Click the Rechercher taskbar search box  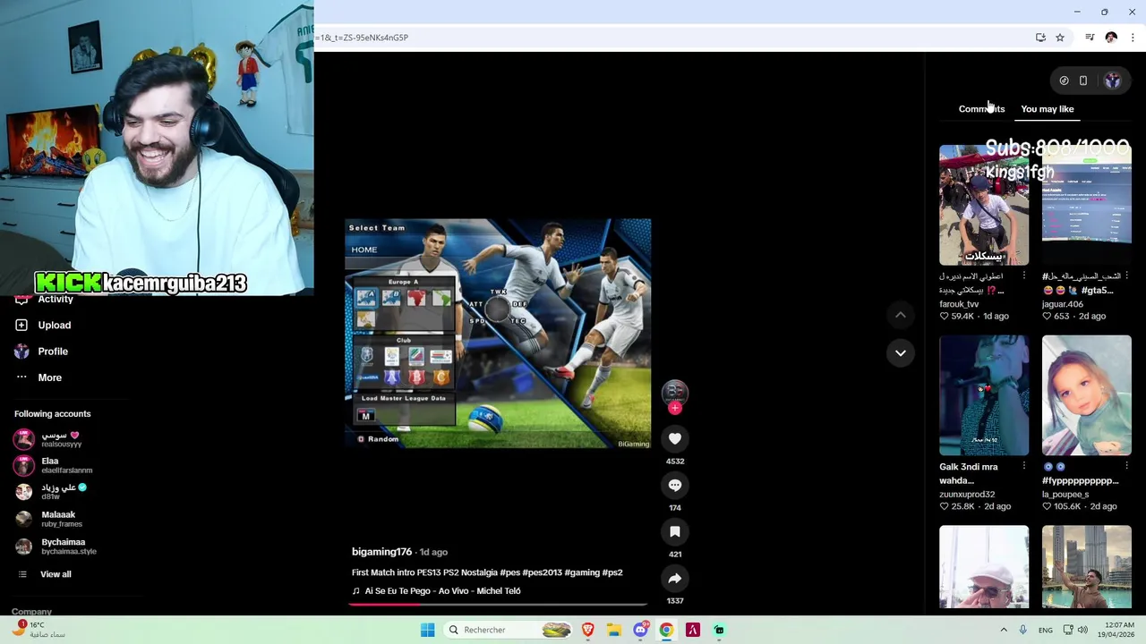click(x=509, y=630)
